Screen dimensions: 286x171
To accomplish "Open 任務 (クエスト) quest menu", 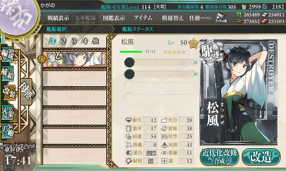I will 200,18.
